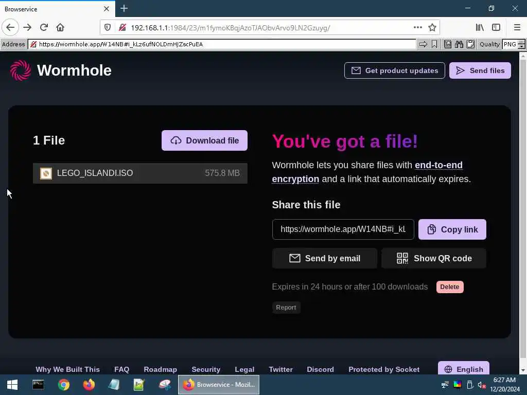Open the Windows Start menu
Viewport: 527px width, 395px height.
click(x=12, y=385)
